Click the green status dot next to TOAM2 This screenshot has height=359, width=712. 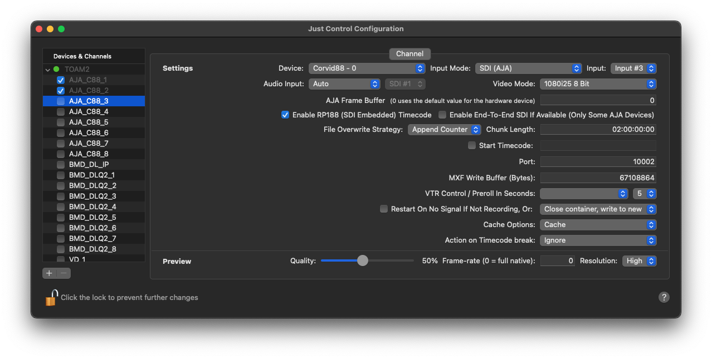(56, 70)
